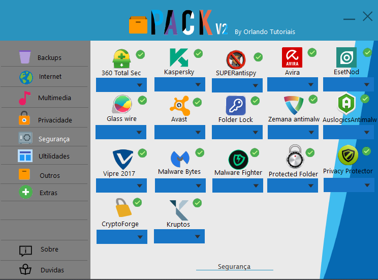Select the Zemana antimalware icon

click(293, 105)
